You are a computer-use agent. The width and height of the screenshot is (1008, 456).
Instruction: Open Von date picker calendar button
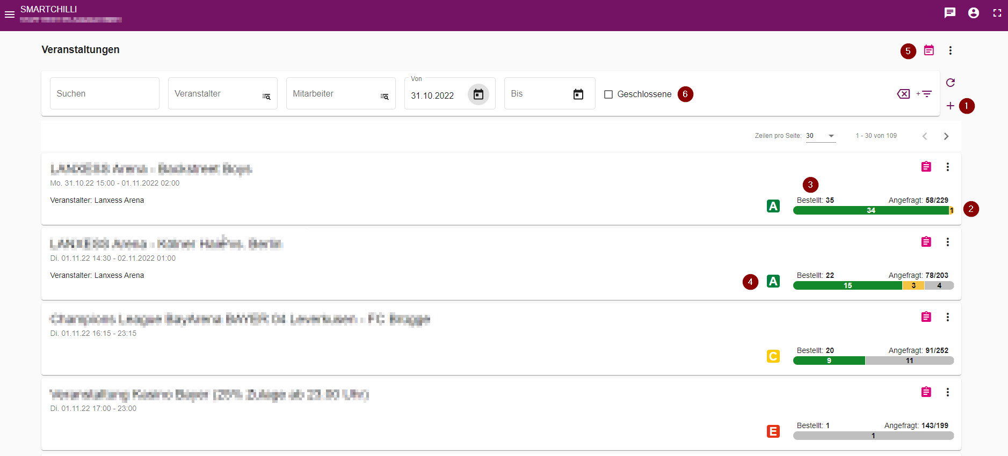(x=478, y=94)
